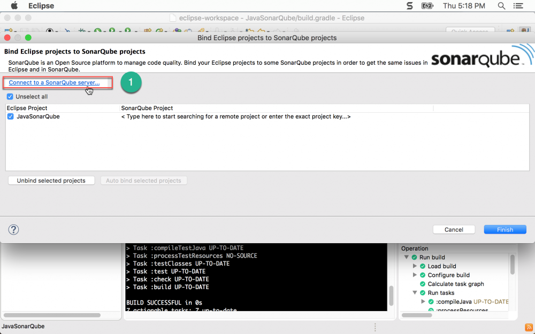
Task: Select ':compileJava UP-TO-DATE' tree row
Action: [472, 301]
